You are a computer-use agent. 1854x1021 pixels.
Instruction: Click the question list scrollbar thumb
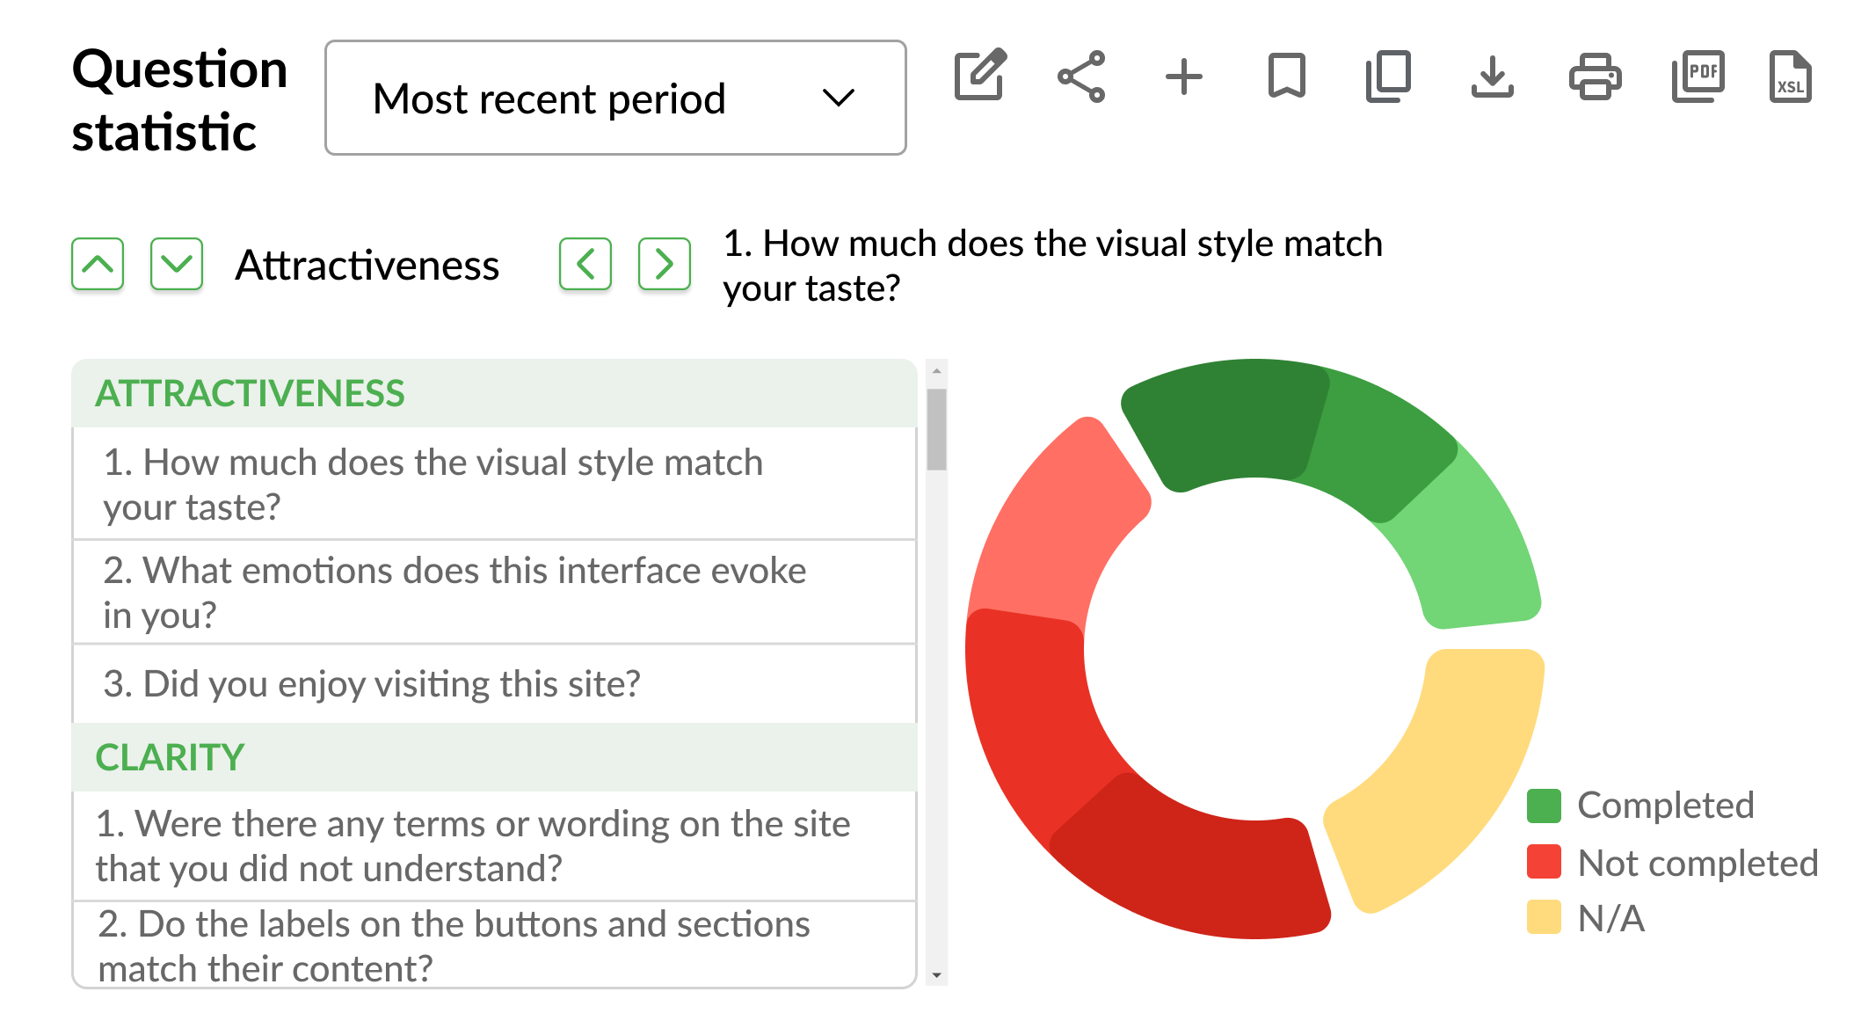point(937,429)
